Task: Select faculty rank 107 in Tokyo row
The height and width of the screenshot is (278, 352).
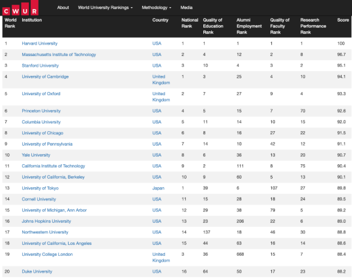Action: pos(274,188)
